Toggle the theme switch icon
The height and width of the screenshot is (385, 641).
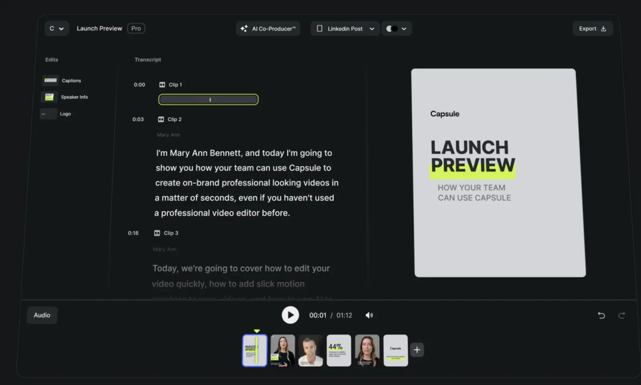[x=392, y=28]
